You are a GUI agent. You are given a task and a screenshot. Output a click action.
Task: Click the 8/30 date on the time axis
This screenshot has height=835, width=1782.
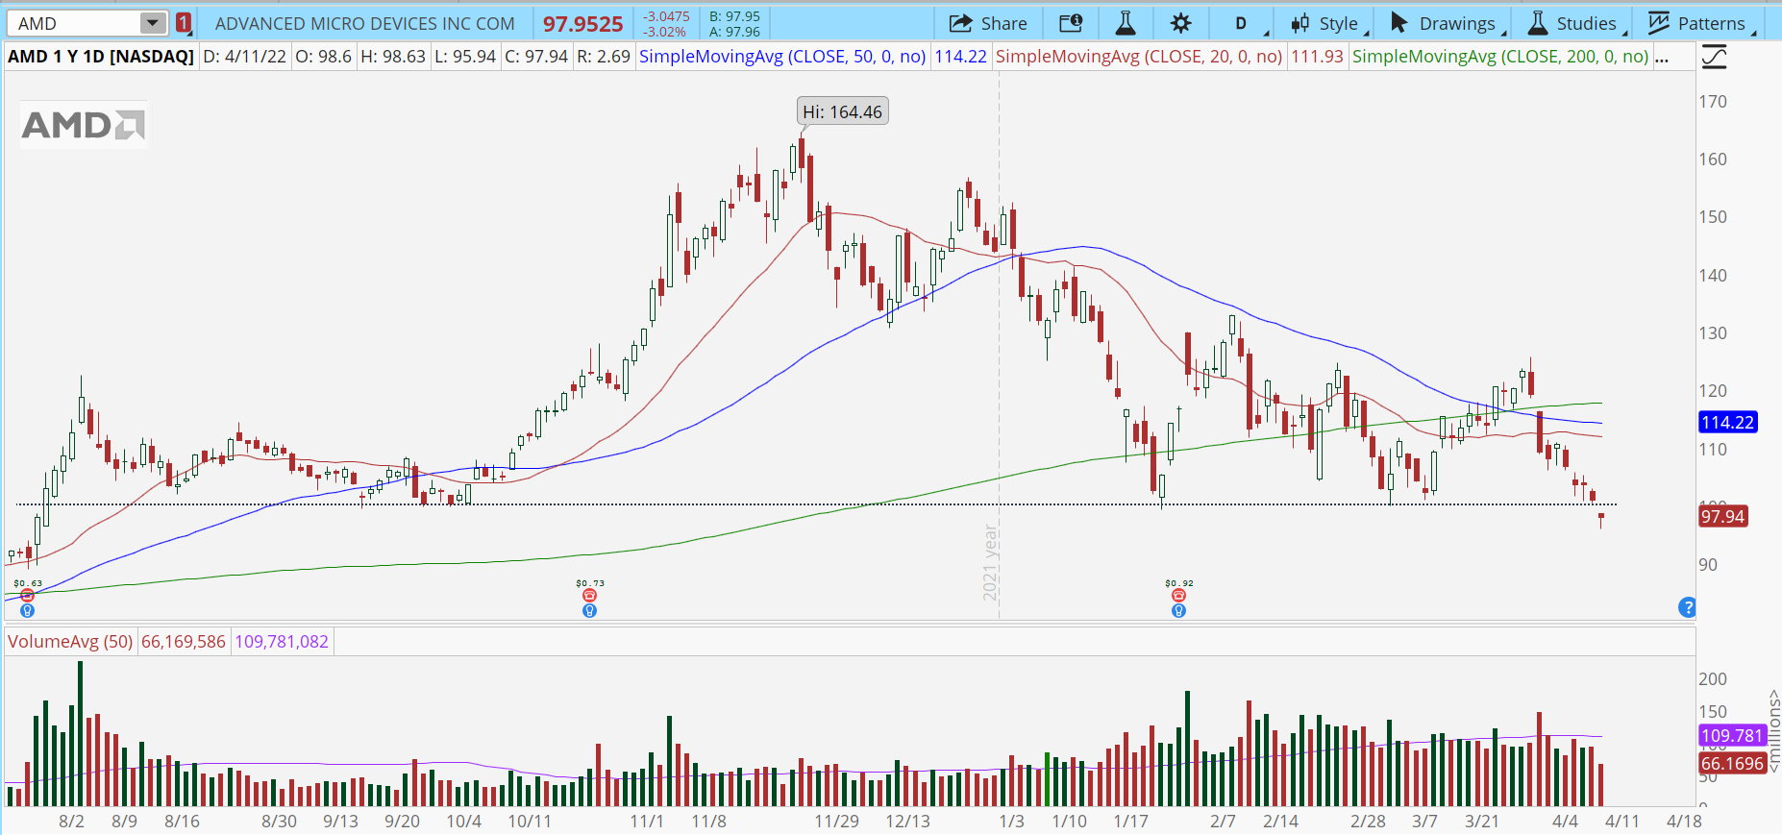click(279, 822)
